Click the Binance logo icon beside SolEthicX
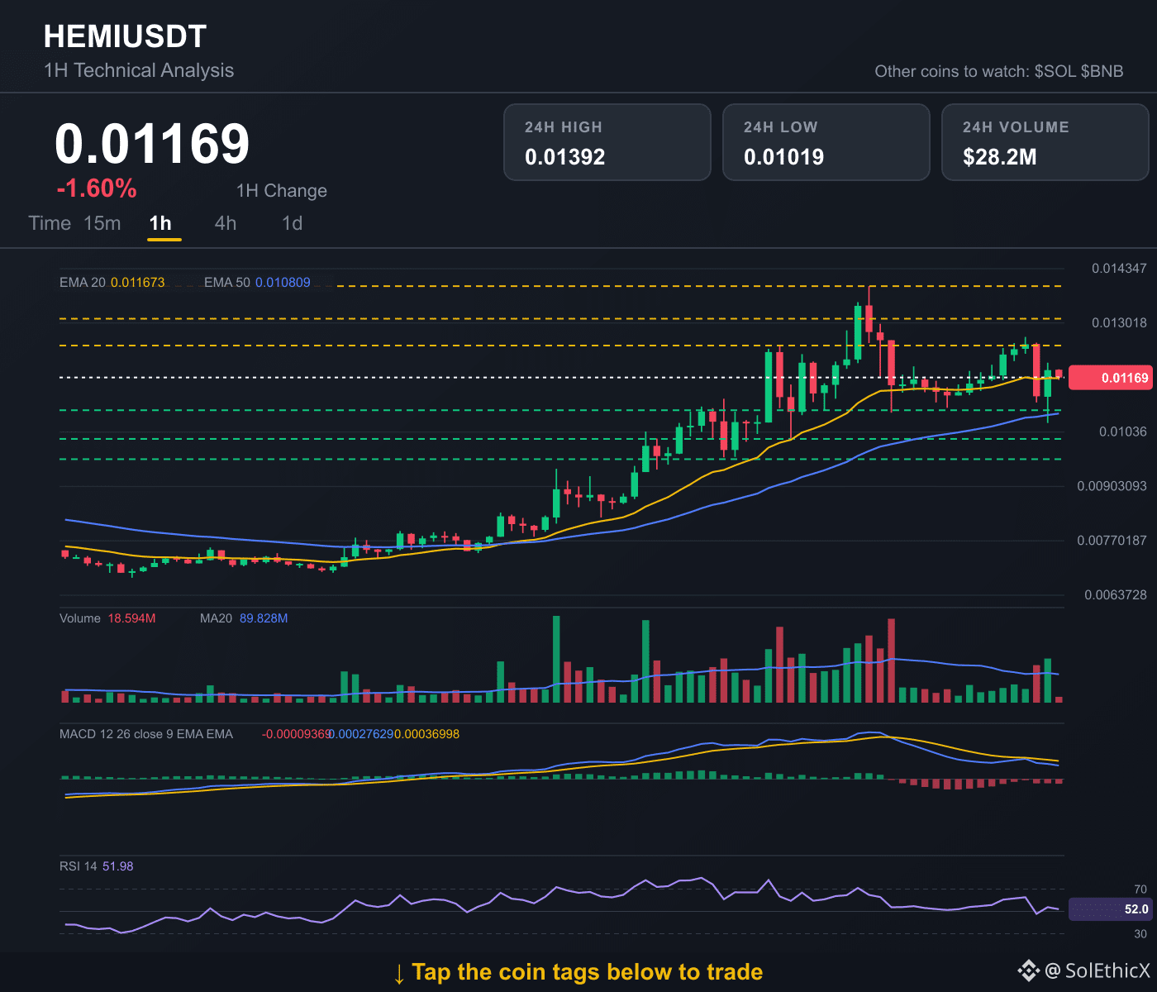The width and height of the screenshot is (1157, 992). [x=1028, y=971]
